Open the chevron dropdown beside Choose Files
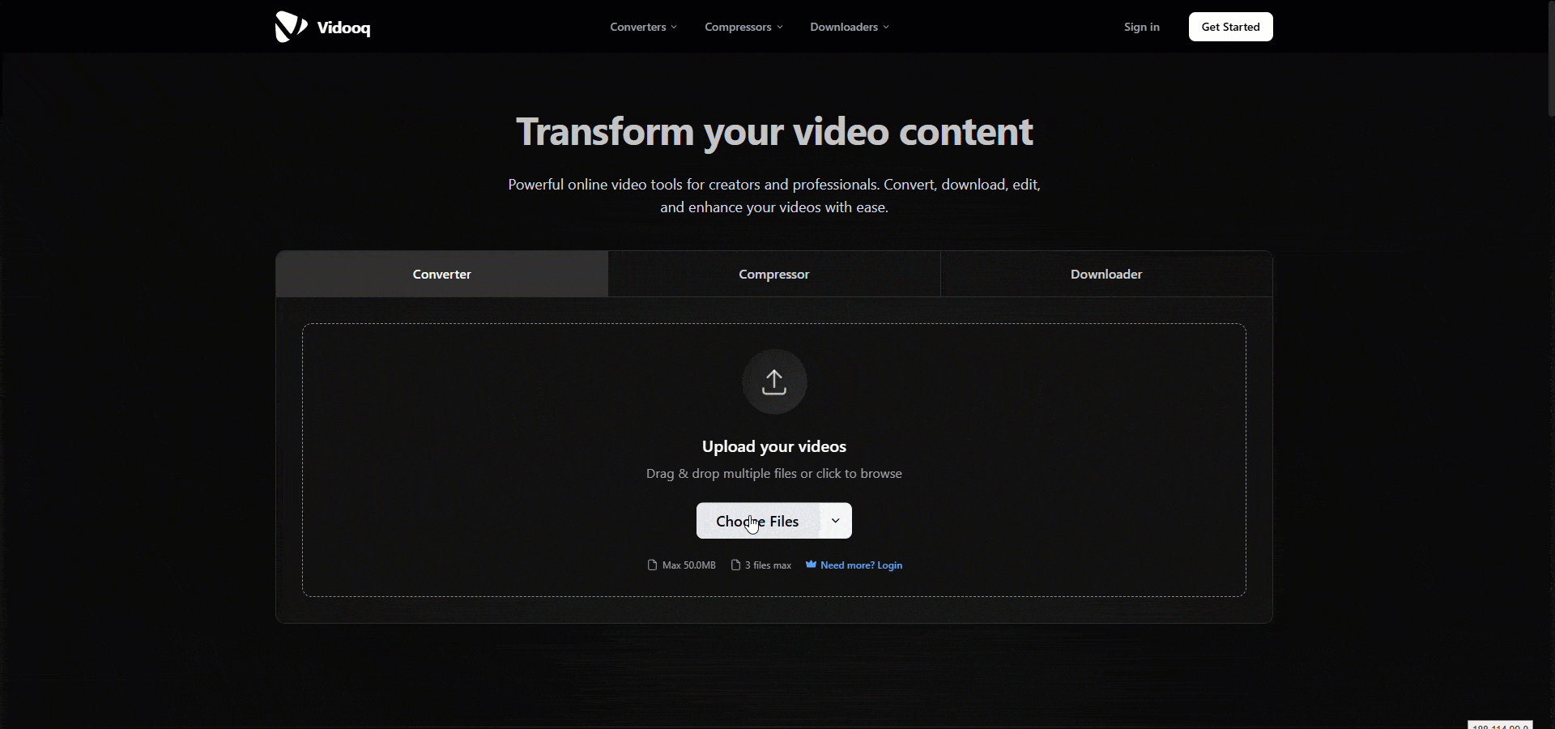 836,521
